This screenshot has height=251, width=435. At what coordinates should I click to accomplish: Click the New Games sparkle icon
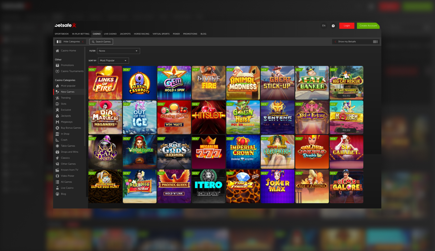point(57,92)
